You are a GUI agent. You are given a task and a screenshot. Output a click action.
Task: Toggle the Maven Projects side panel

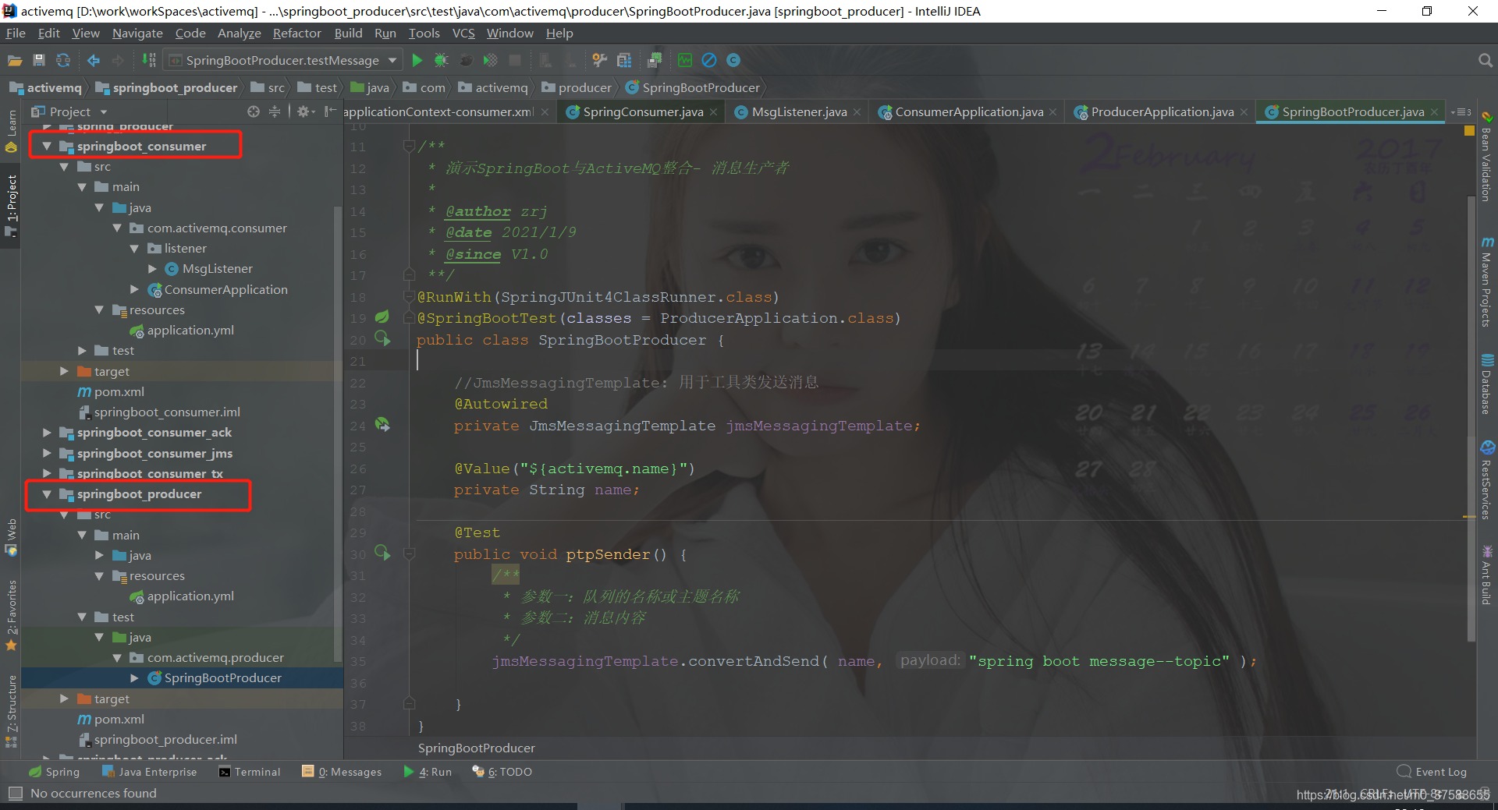(1487, 282)
